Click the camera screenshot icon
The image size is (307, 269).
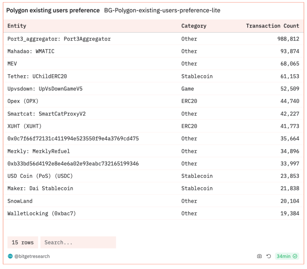tap(259, 256)
